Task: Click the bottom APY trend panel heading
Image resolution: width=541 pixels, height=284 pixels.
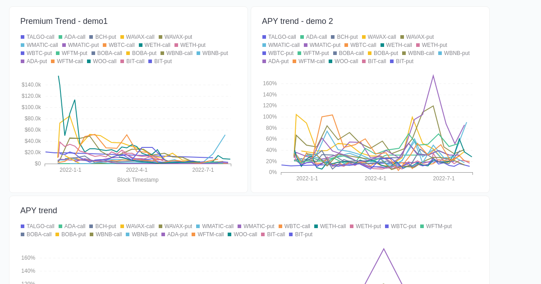Action: [x=38, y=211]
